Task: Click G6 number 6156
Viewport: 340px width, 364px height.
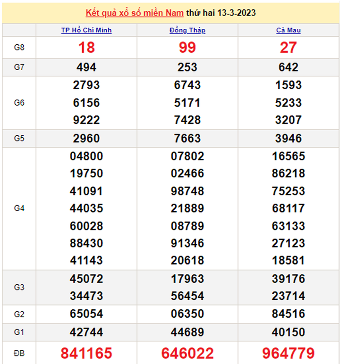Action: (x=86, y=103)
